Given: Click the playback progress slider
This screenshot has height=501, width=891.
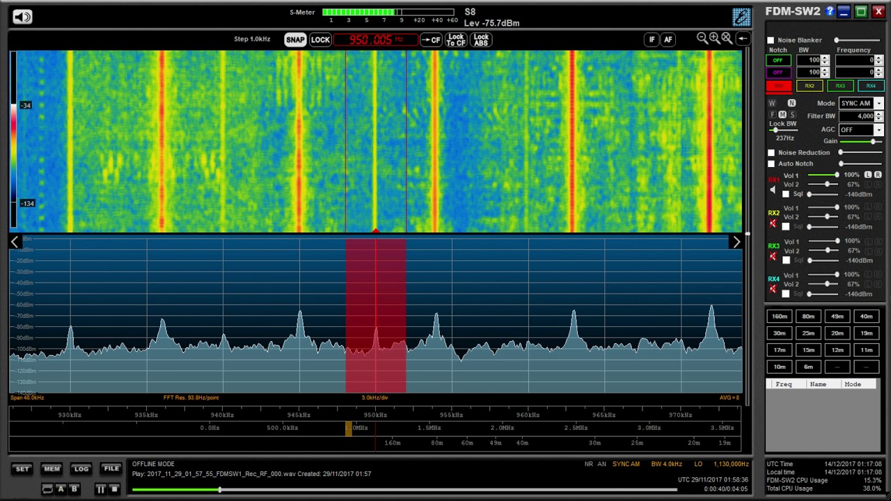Looking at the screenshot, I should tap(404, 490).
